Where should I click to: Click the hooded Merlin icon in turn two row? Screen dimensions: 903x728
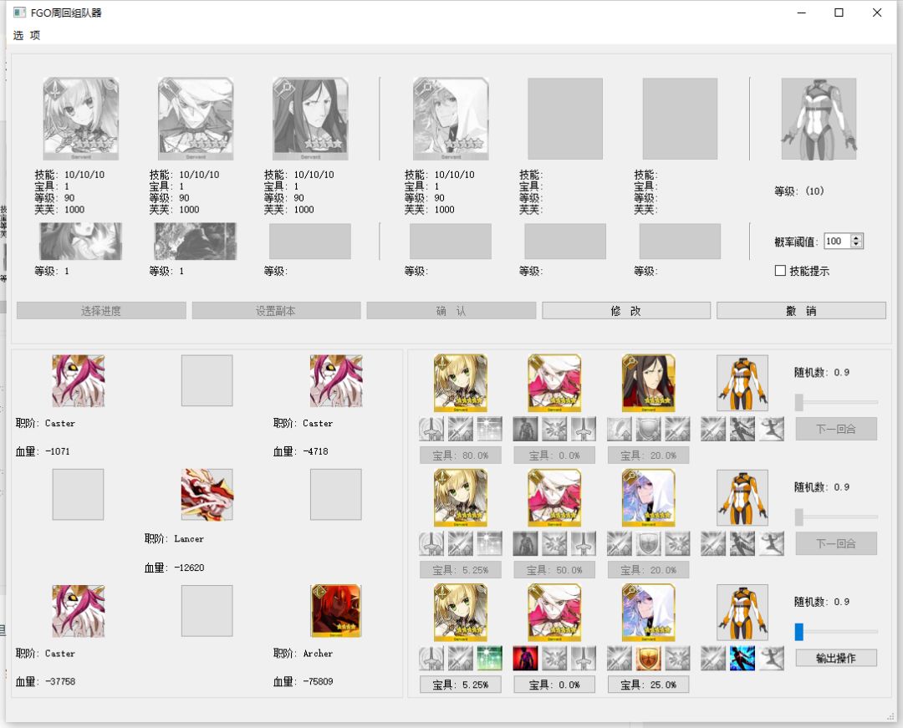point(649,497)
